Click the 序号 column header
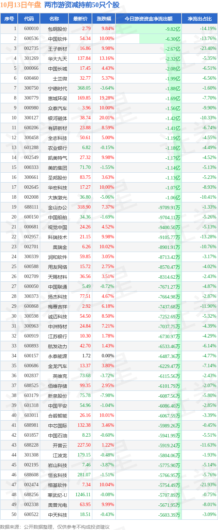The width and height of the screenshot is (218, 530). [x=9, y=19]
